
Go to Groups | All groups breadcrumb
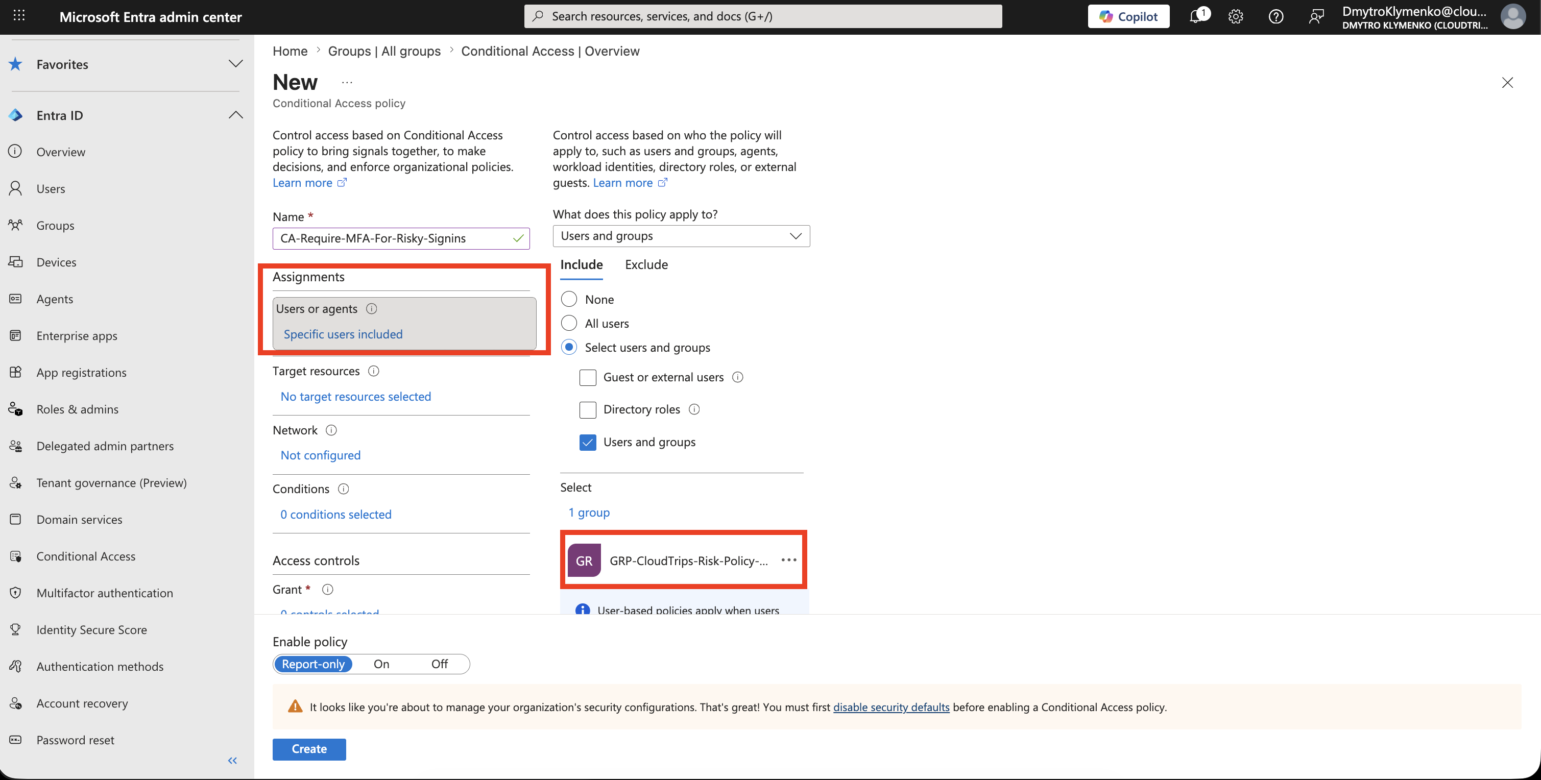[x=384, y=51]
